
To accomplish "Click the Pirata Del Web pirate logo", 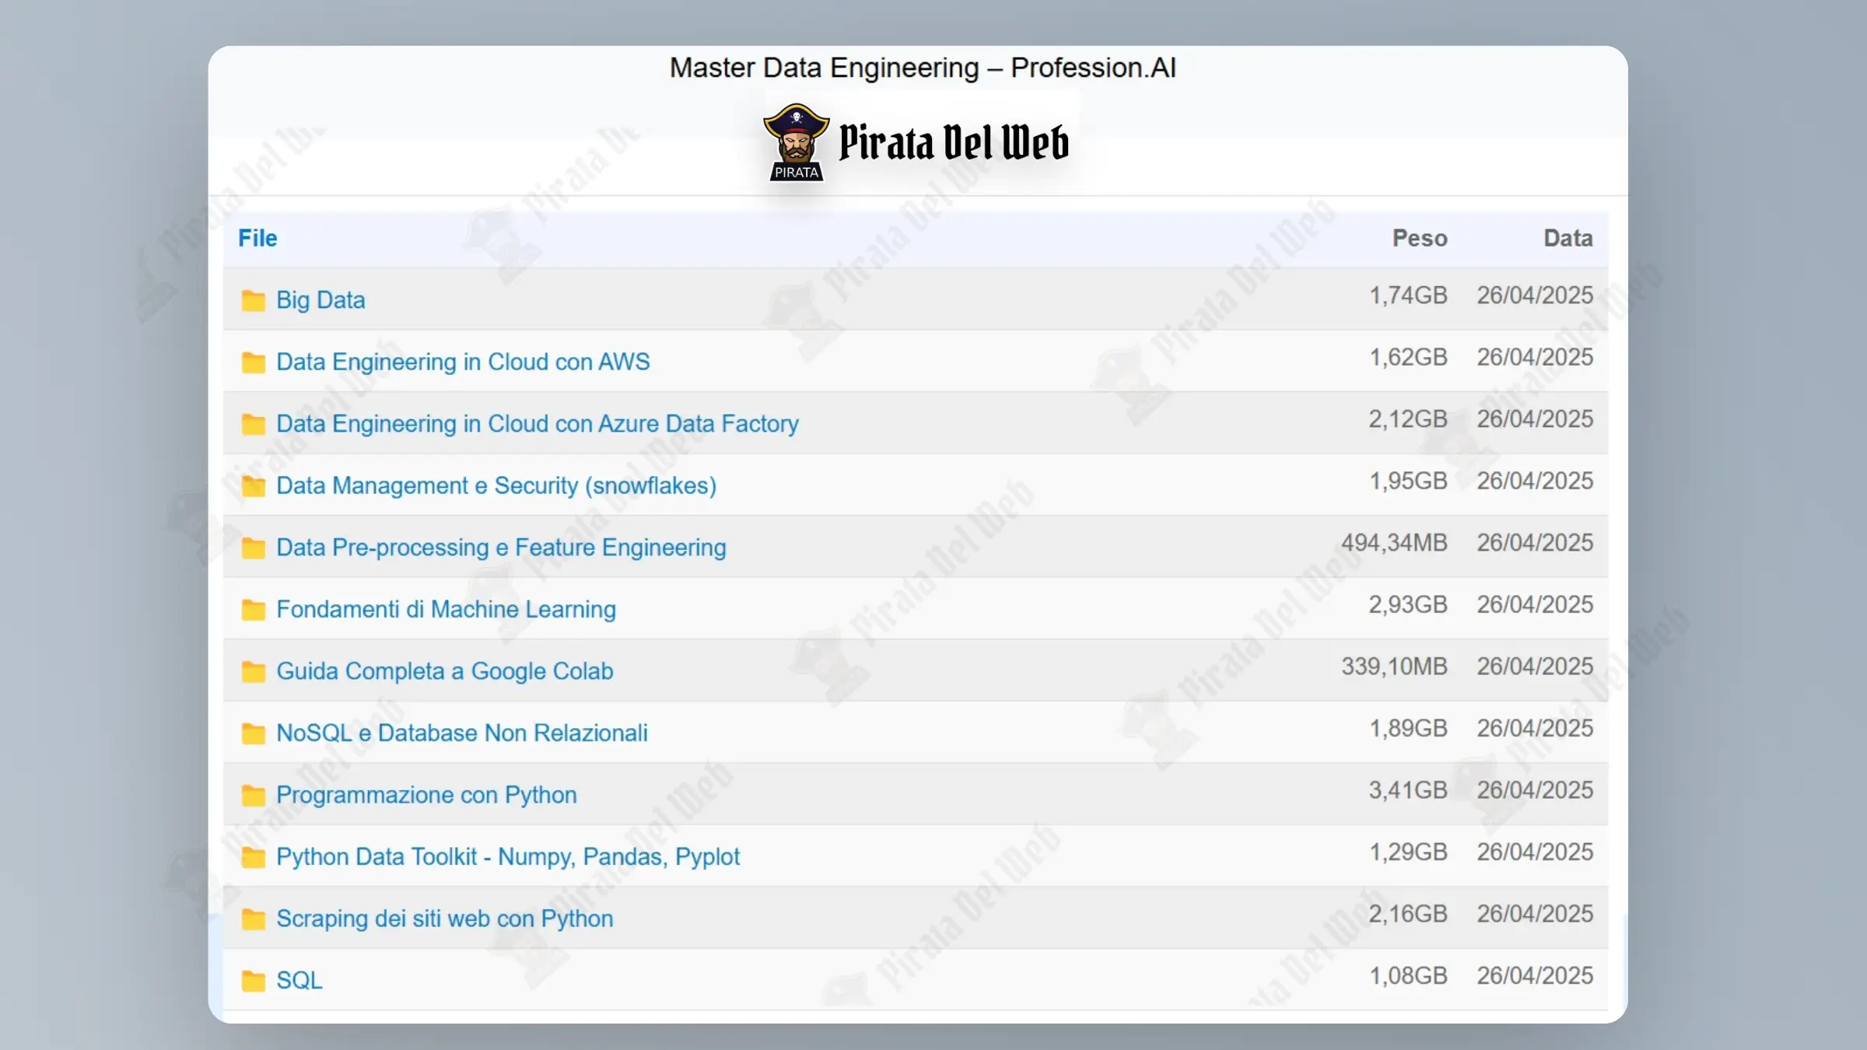I will (796, 142).
